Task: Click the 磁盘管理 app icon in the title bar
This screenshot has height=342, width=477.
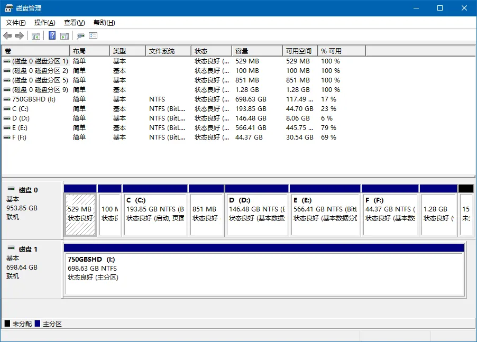Action: pos(9,8)
